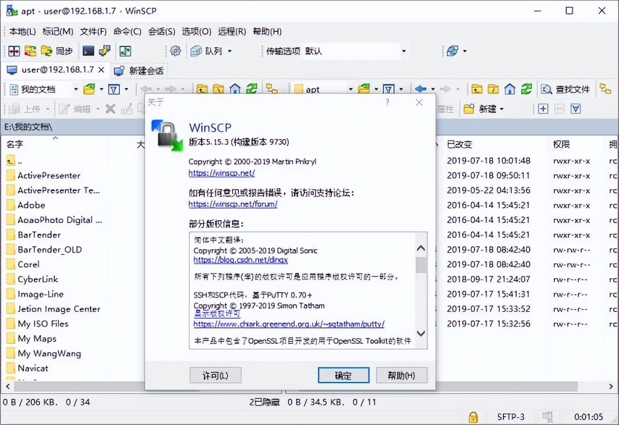Toggle the remote panel directory tree icon
The image size is (619, 425).
[605, 89]
